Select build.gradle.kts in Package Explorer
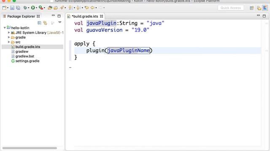Screen dimensions: 270x151 28,47
